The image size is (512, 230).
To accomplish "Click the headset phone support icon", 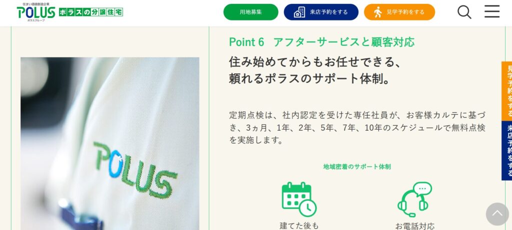I will click(x=414, y=199).
